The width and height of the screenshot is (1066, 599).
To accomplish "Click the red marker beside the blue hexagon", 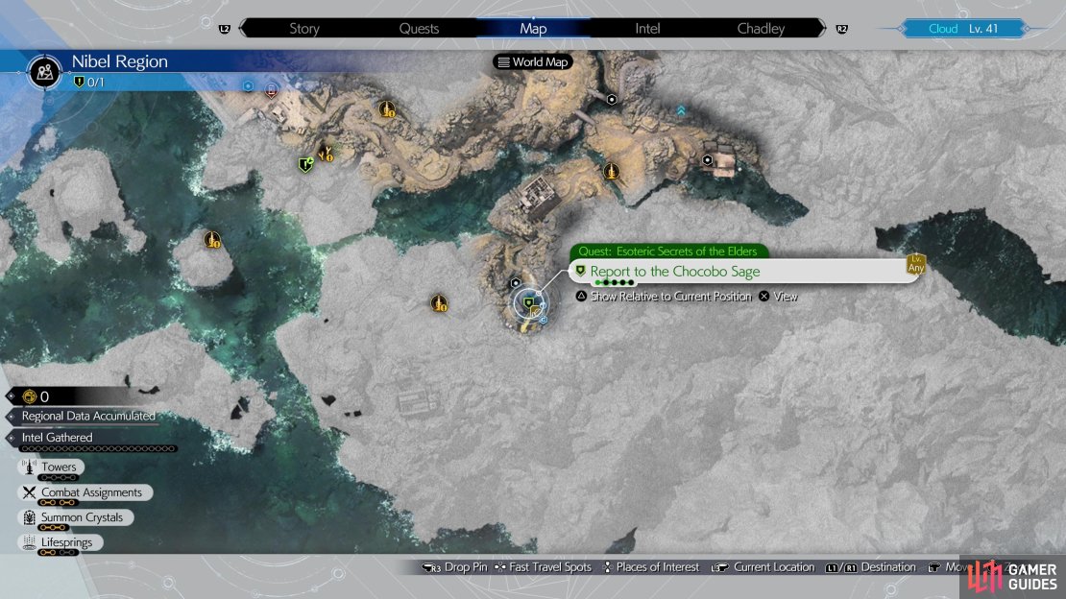I will click(x=271, y=89).
